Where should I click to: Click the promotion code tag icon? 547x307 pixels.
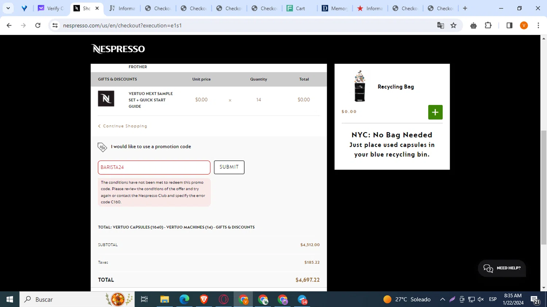[x=102, y=147]
